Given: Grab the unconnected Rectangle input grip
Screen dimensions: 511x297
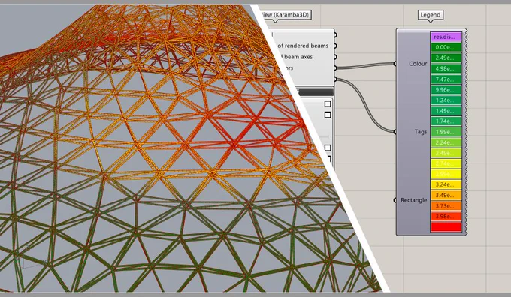Looking at the screenshot, I should pos(395,200).
